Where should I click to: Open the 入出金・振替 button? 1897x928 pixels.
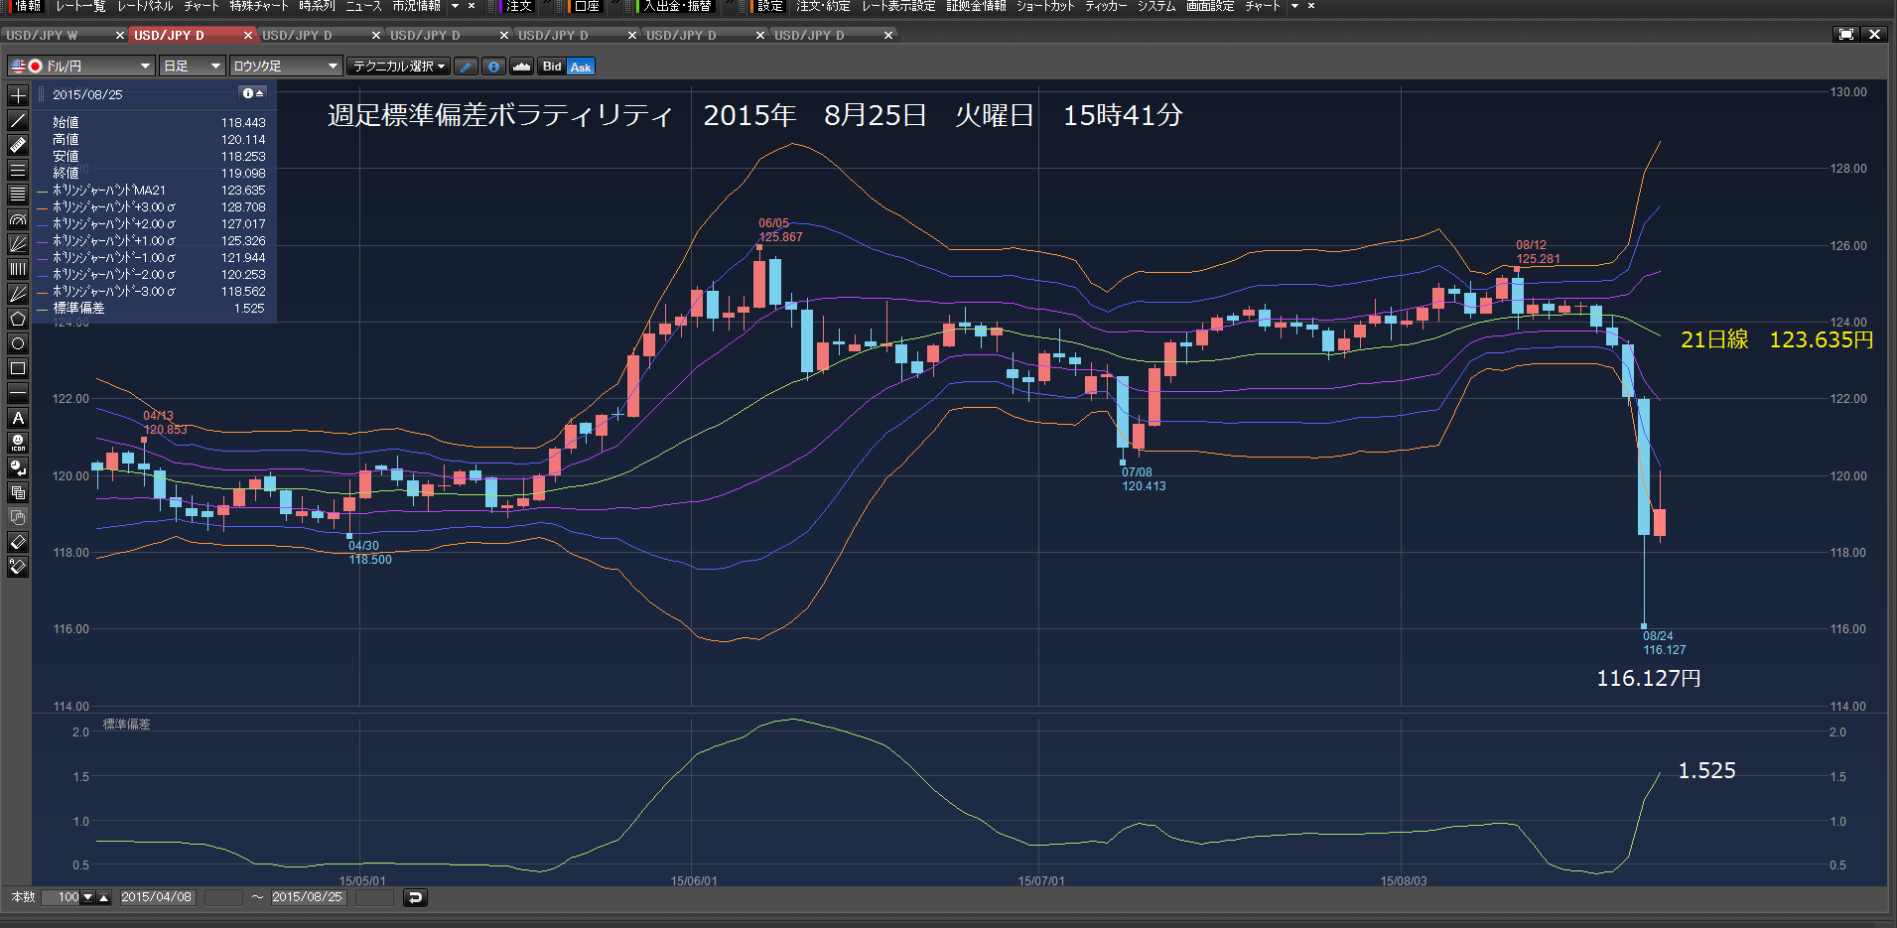676,6
